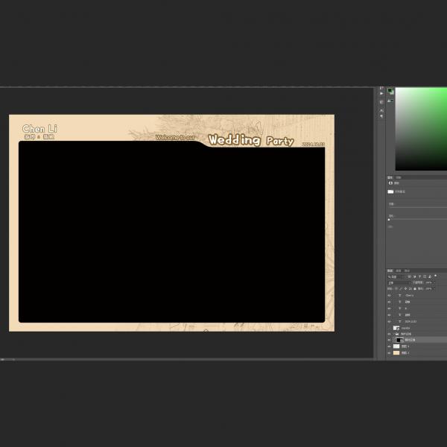Toggle the eye icon of the black shape layer
Viewport: 447px width, 447px height.
tap(389, 340)
